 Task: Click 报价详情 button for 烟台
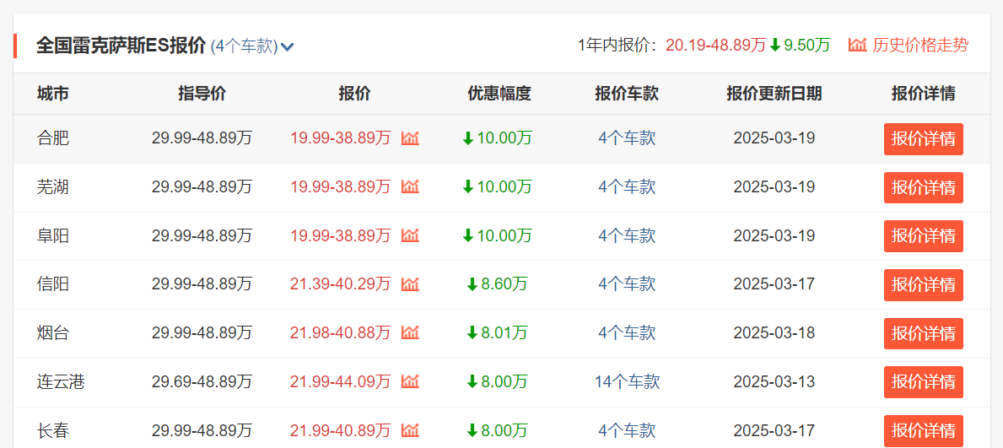(923, 333)
